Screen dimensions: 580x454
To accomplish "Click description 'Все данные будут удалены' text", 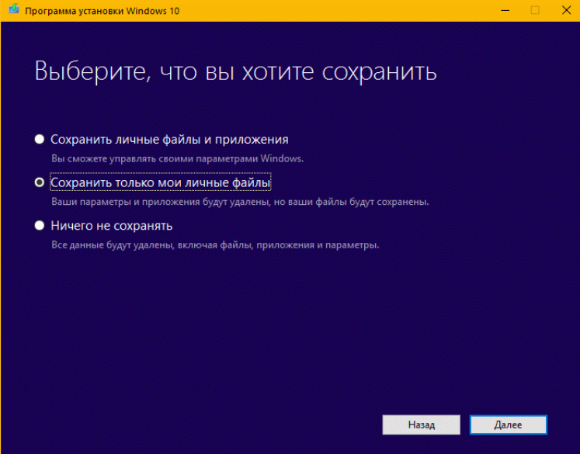I will 215,245.
